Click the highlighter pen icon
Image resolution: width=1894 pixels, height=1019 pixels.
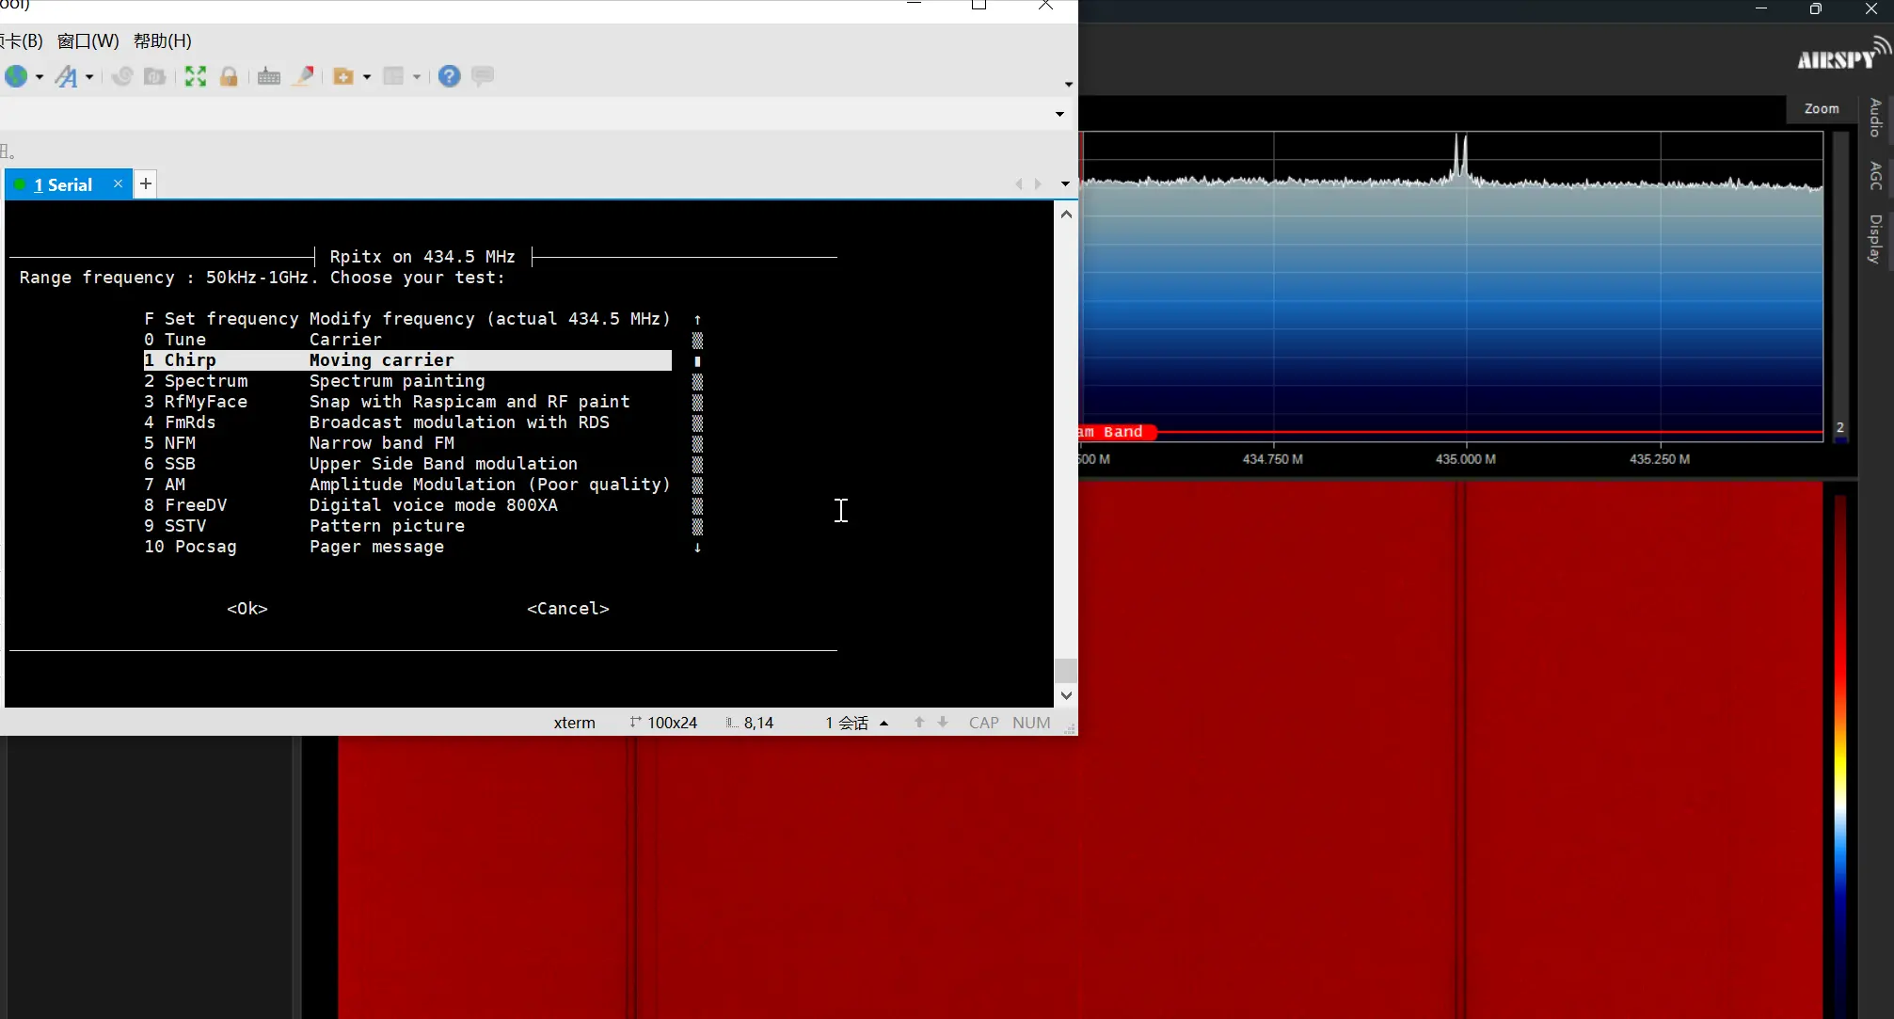303,76
